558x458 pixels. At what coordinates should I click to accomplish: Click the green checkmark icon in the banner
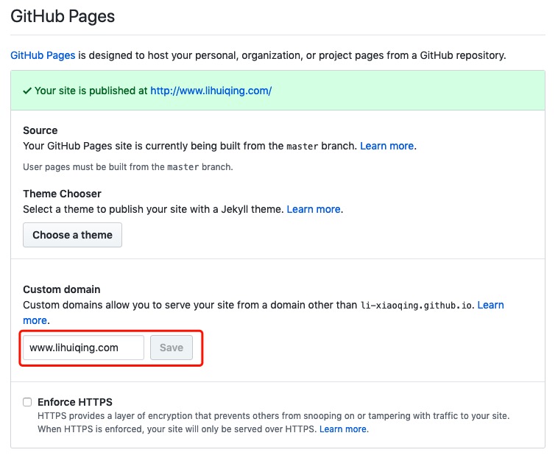click(27, 91)
